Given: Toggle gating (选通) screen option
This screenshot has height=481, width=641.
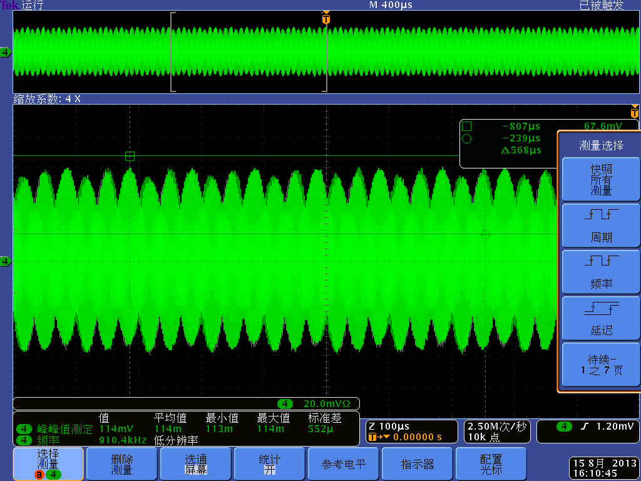Looking at the screenshot, I should tap(195, 464).
